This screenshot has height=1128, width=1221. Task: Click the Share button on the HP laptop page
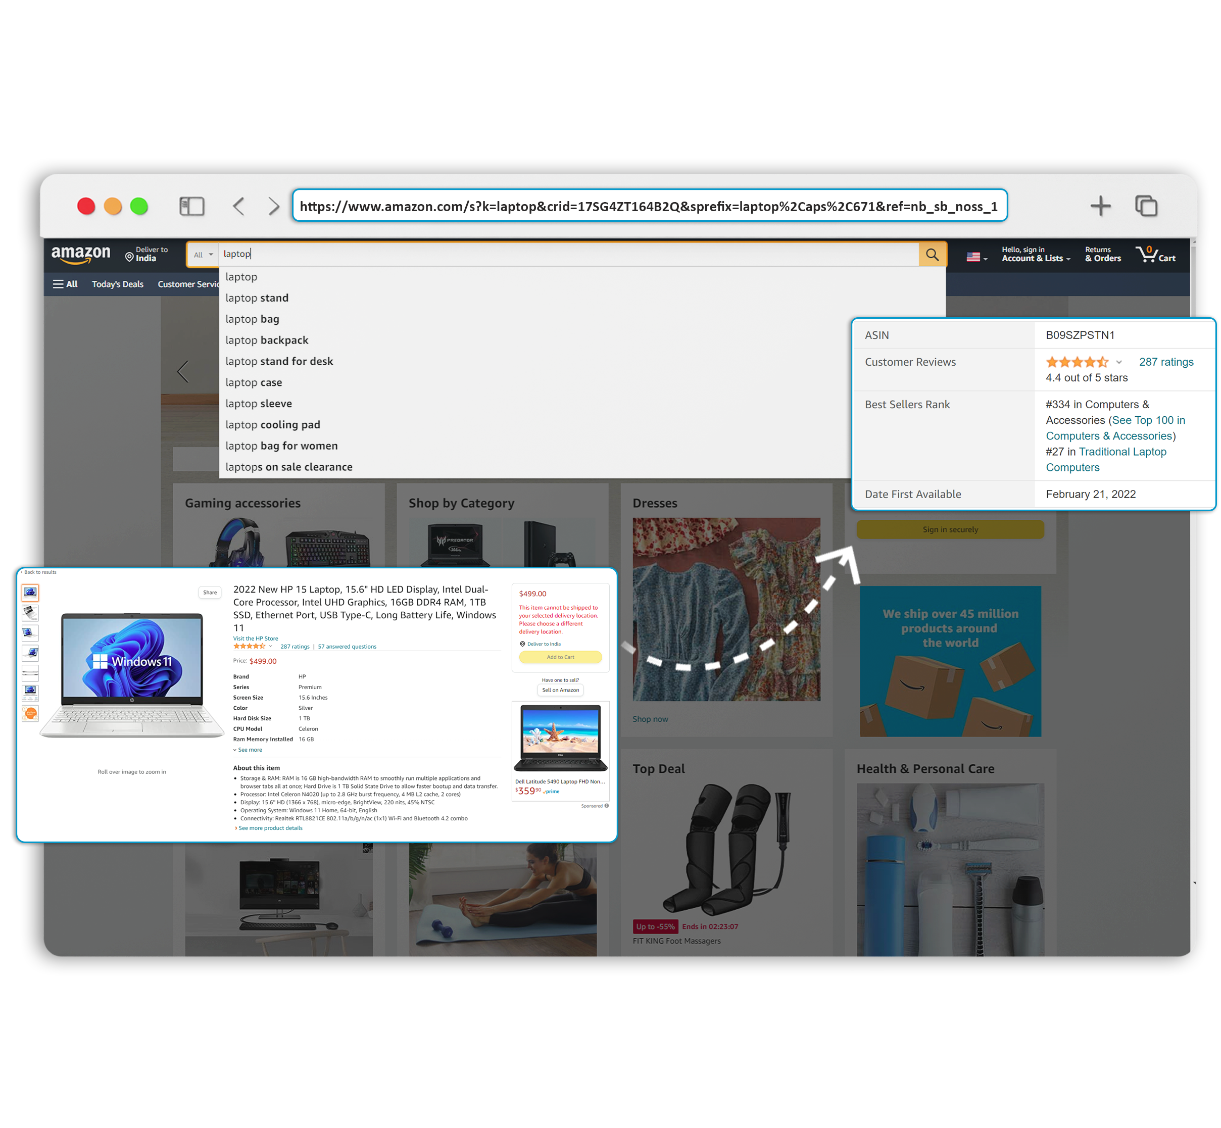(x=210, y=592)
